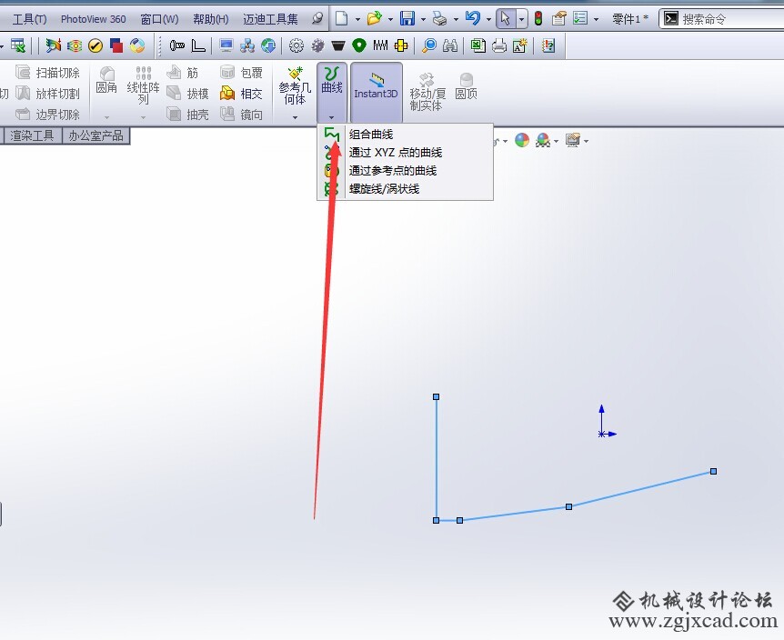Click the globe with arrow icon
This screenshot has width=784, height=640.
(268, 46)
